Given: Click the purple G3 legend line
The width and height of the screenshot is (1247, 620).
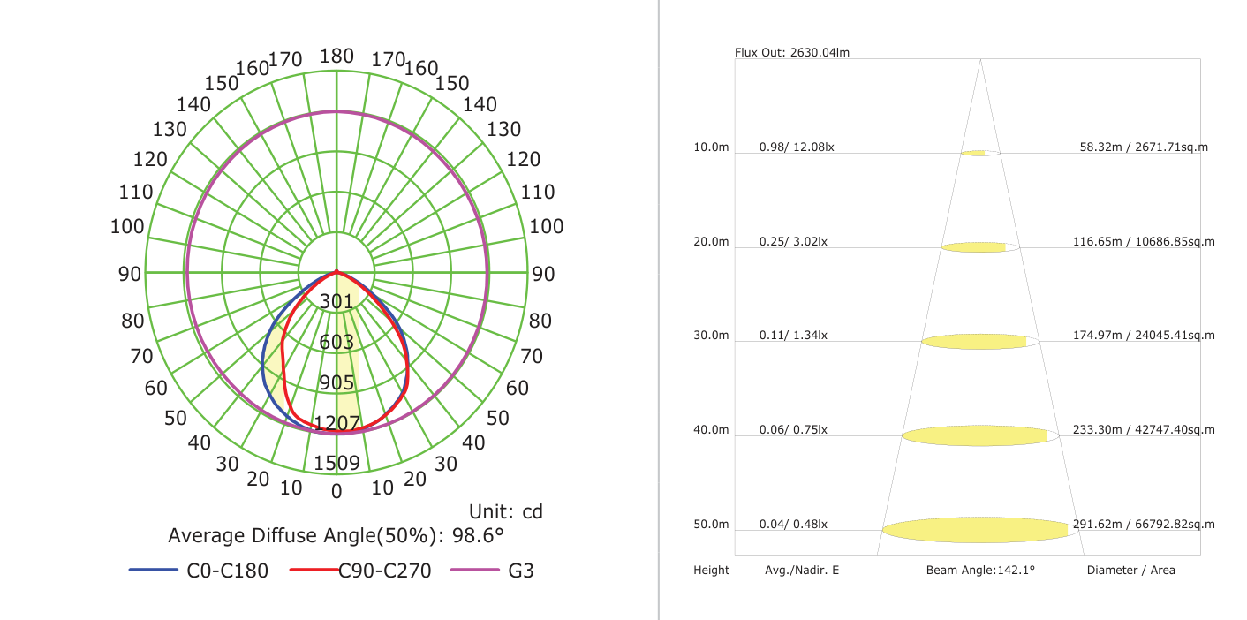Looking at the screenshot, I should point(475,571).
